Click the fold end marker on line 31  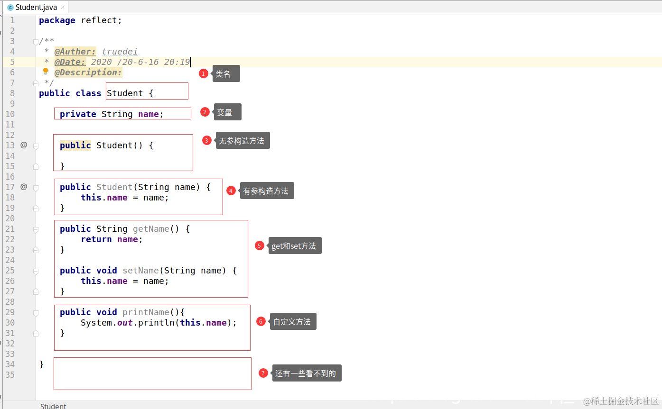click(36, 333)
